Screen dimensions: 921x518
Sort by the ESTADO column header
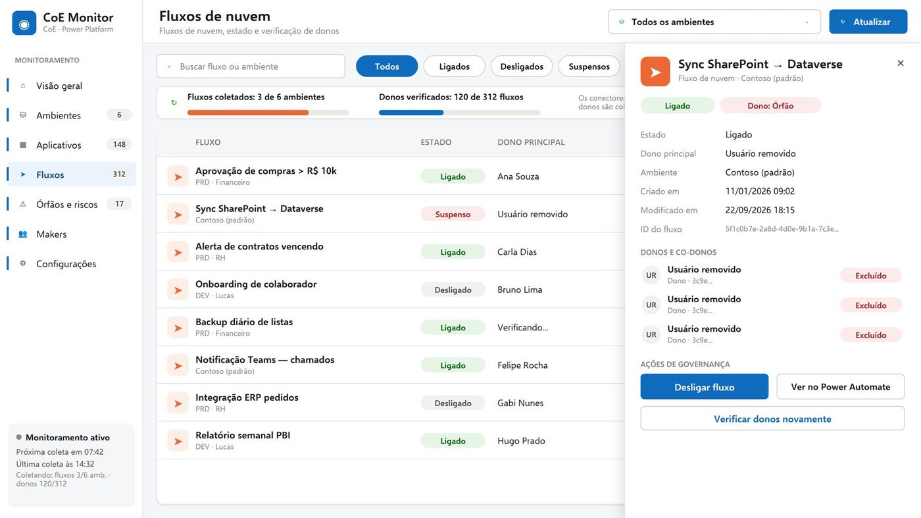click(436, 142)
